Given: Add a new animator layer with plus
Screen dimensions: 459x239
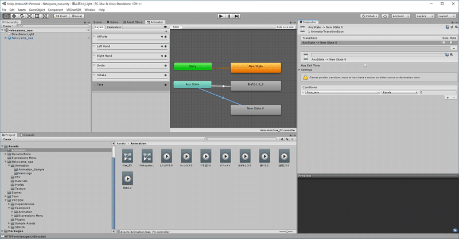Looking at the screenshot, I should click(x=166, y=32).
